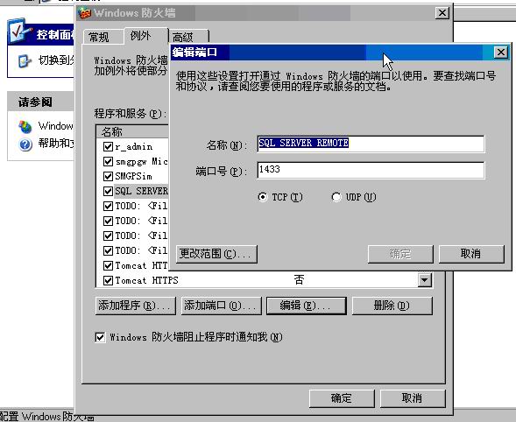Click 确定 in the 编辑端口 dialog
The image size is (516, 422).
(x=400, y=254)
